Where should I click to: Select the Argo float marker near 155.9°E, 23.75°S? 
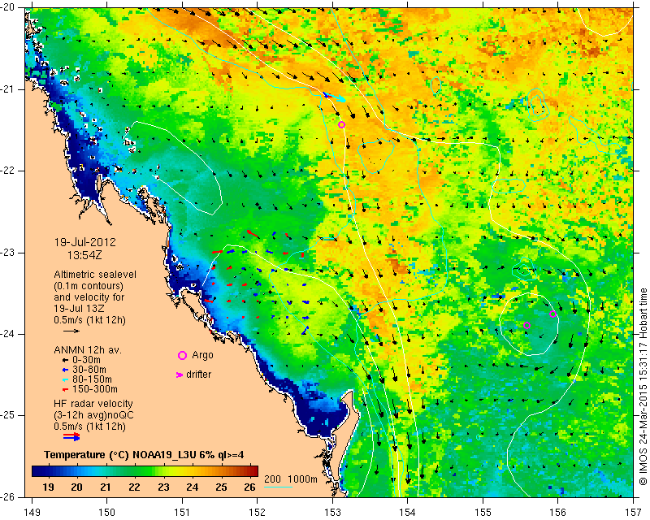pos(552,314)
